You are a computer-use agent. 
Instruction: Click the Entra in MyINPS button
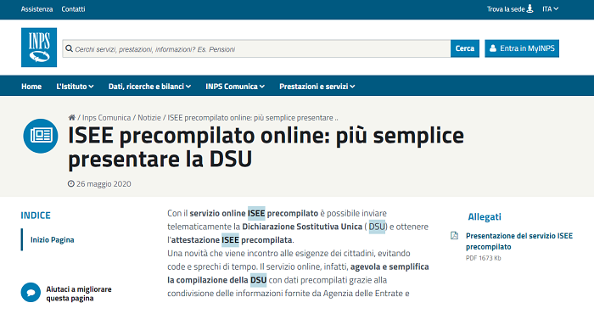click(x=522, y=48)
